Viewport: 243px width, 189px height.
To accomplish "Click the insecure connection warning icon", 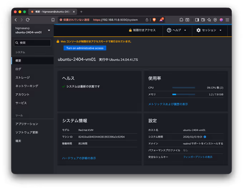I will [x=61, y=20].
